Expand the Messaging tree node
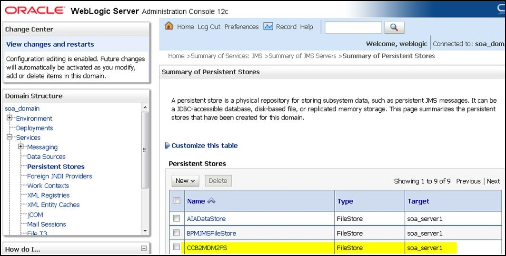506x256 pixels. tap(21, 147)
